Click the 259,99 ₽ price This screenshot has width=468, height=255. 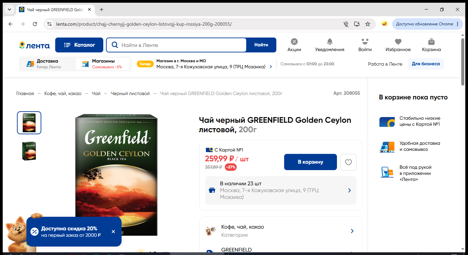[220, 158]
